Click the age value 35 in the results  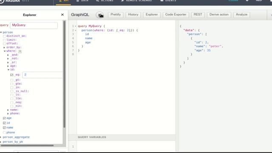209,51
